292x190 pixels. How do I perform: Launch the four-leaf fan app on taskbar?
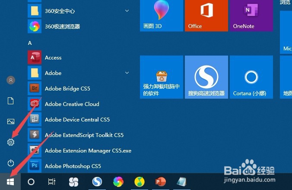pyautogui.click(x=73, y=182)
